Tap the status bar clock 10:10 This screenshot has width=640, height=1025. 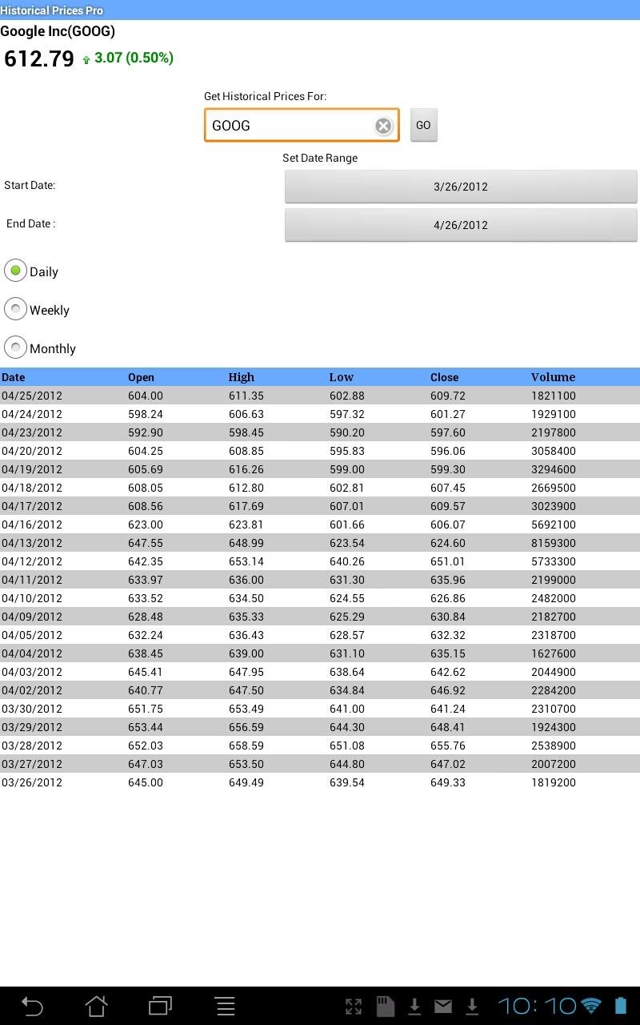pyautogui.click(x=537, y=1006)
